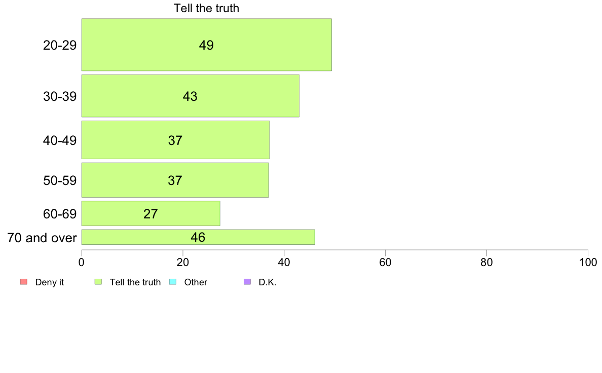This screenshot has width=602, height=373.
Task: Click the 70 and over axis label
Action: coord(42,238)
